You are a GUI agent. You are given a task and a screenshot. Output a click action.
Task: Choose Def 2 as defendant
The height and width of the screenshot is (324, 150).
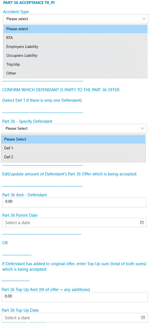pyautogui.click(x=73, y=157)
